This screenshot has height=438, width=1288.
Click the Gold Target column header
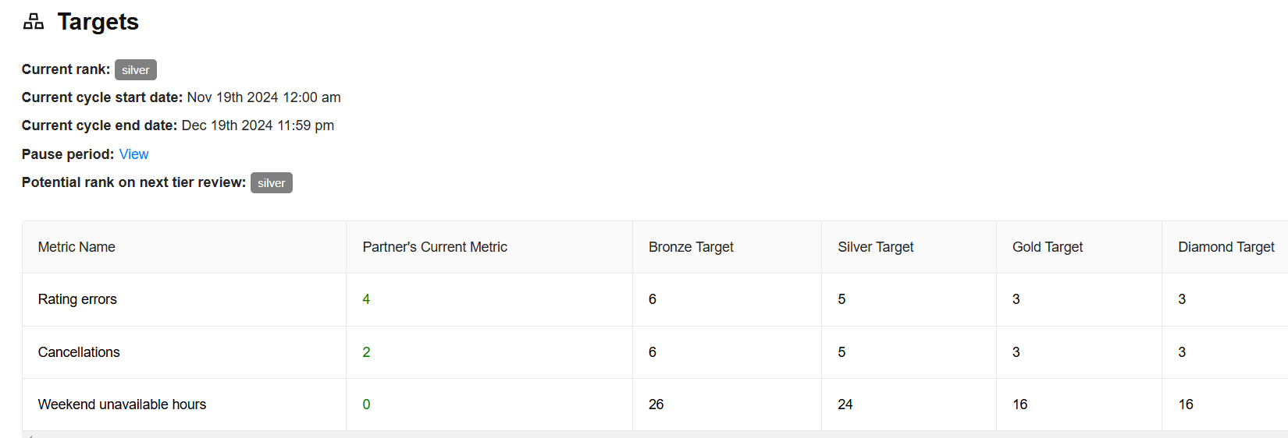coord(1047,247)
